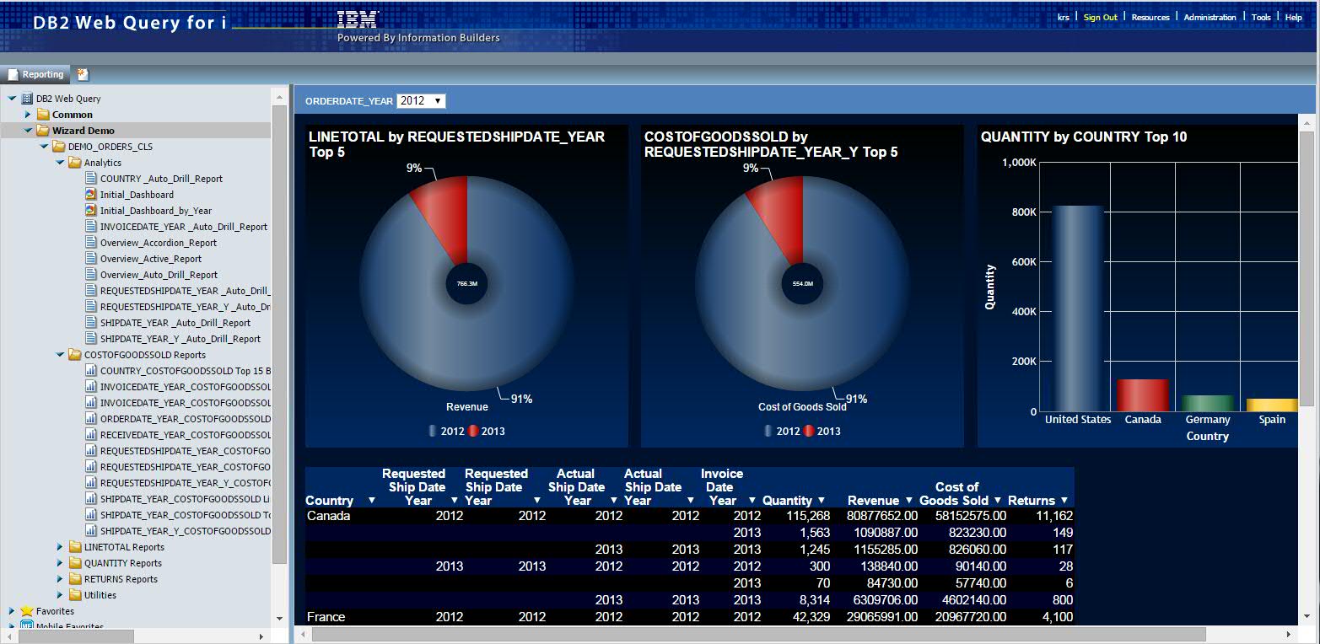Open the COUNTRY _Auto_Drill_Report document icon

point(91,179)
